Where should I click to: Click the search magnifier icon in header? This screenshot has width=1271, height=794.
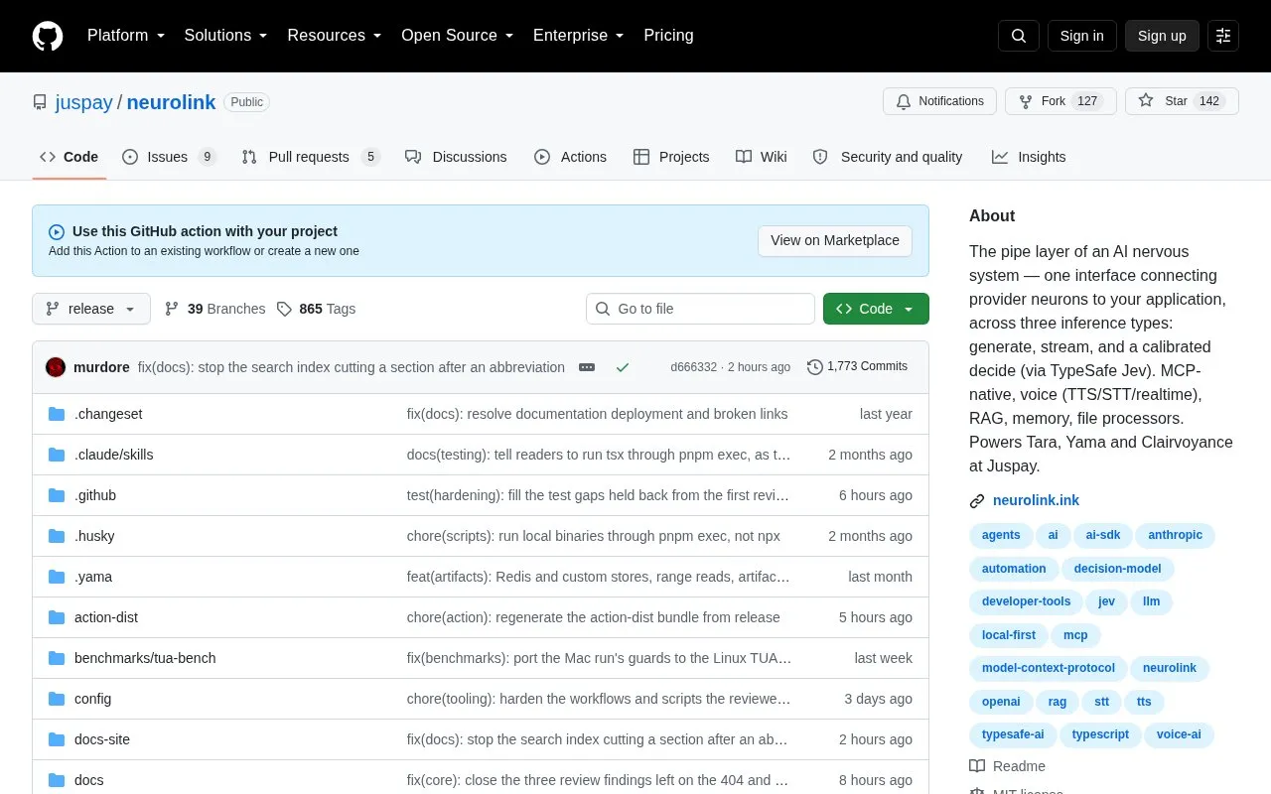click(x=1019, y=36)
